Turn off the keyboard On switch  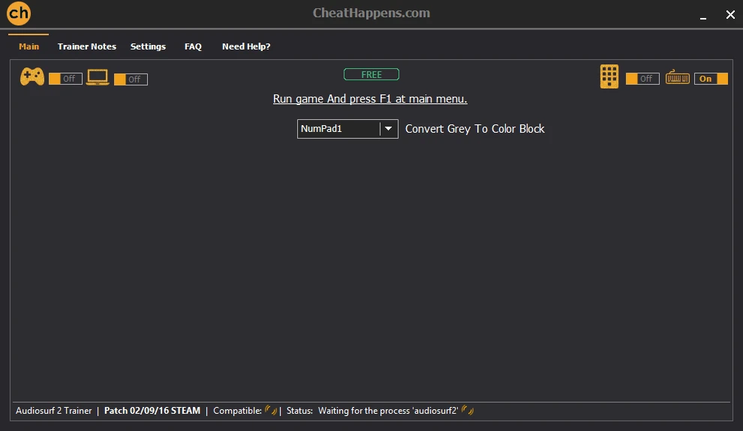click(x=711, y=79)
